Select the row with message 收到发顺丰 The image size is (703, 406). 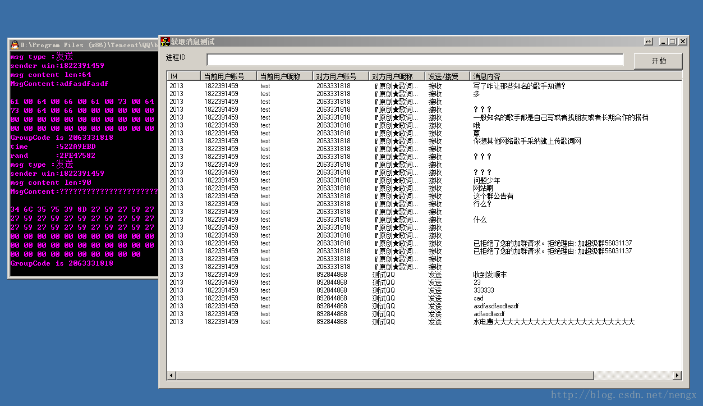pos(424,275)
